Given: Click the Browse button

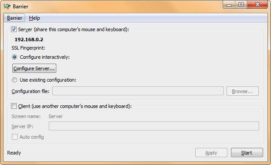Looking at the screenshot, I should pos(242,91).
